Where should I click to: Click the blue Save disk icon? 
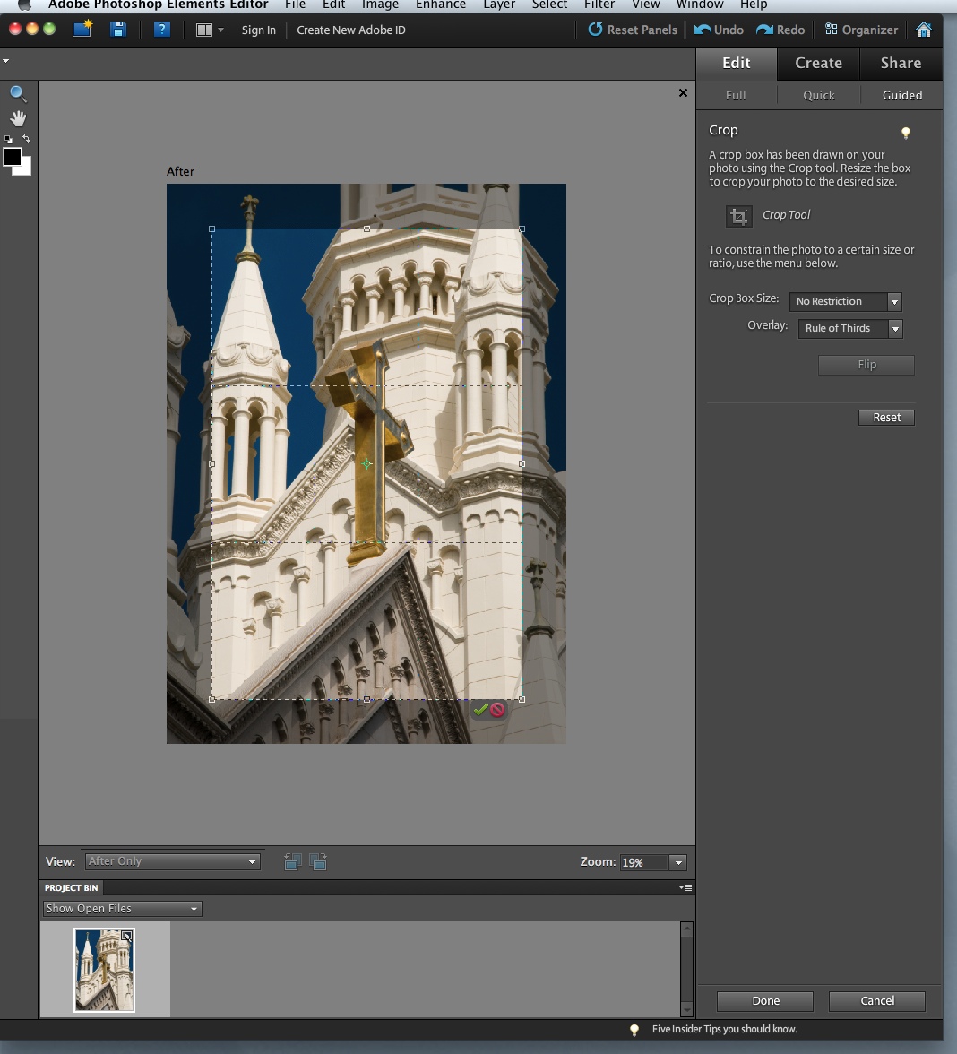pyautogui.click(x=117, y=30)
